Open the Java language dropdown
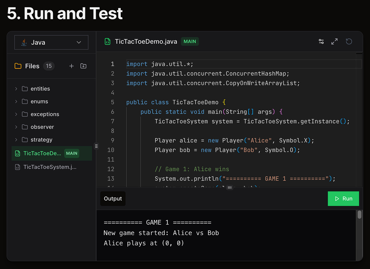370x269 pixels. coord(51,42)
